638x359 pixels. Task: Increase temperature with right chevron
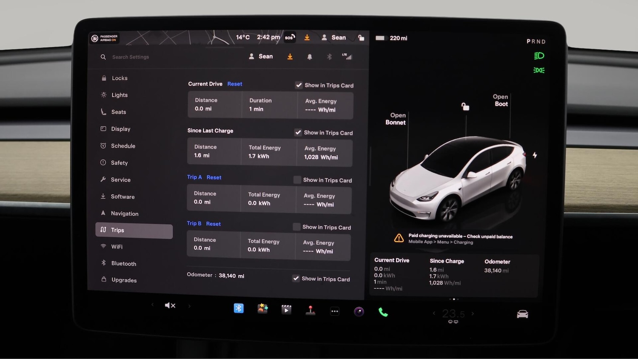point(473,313)
